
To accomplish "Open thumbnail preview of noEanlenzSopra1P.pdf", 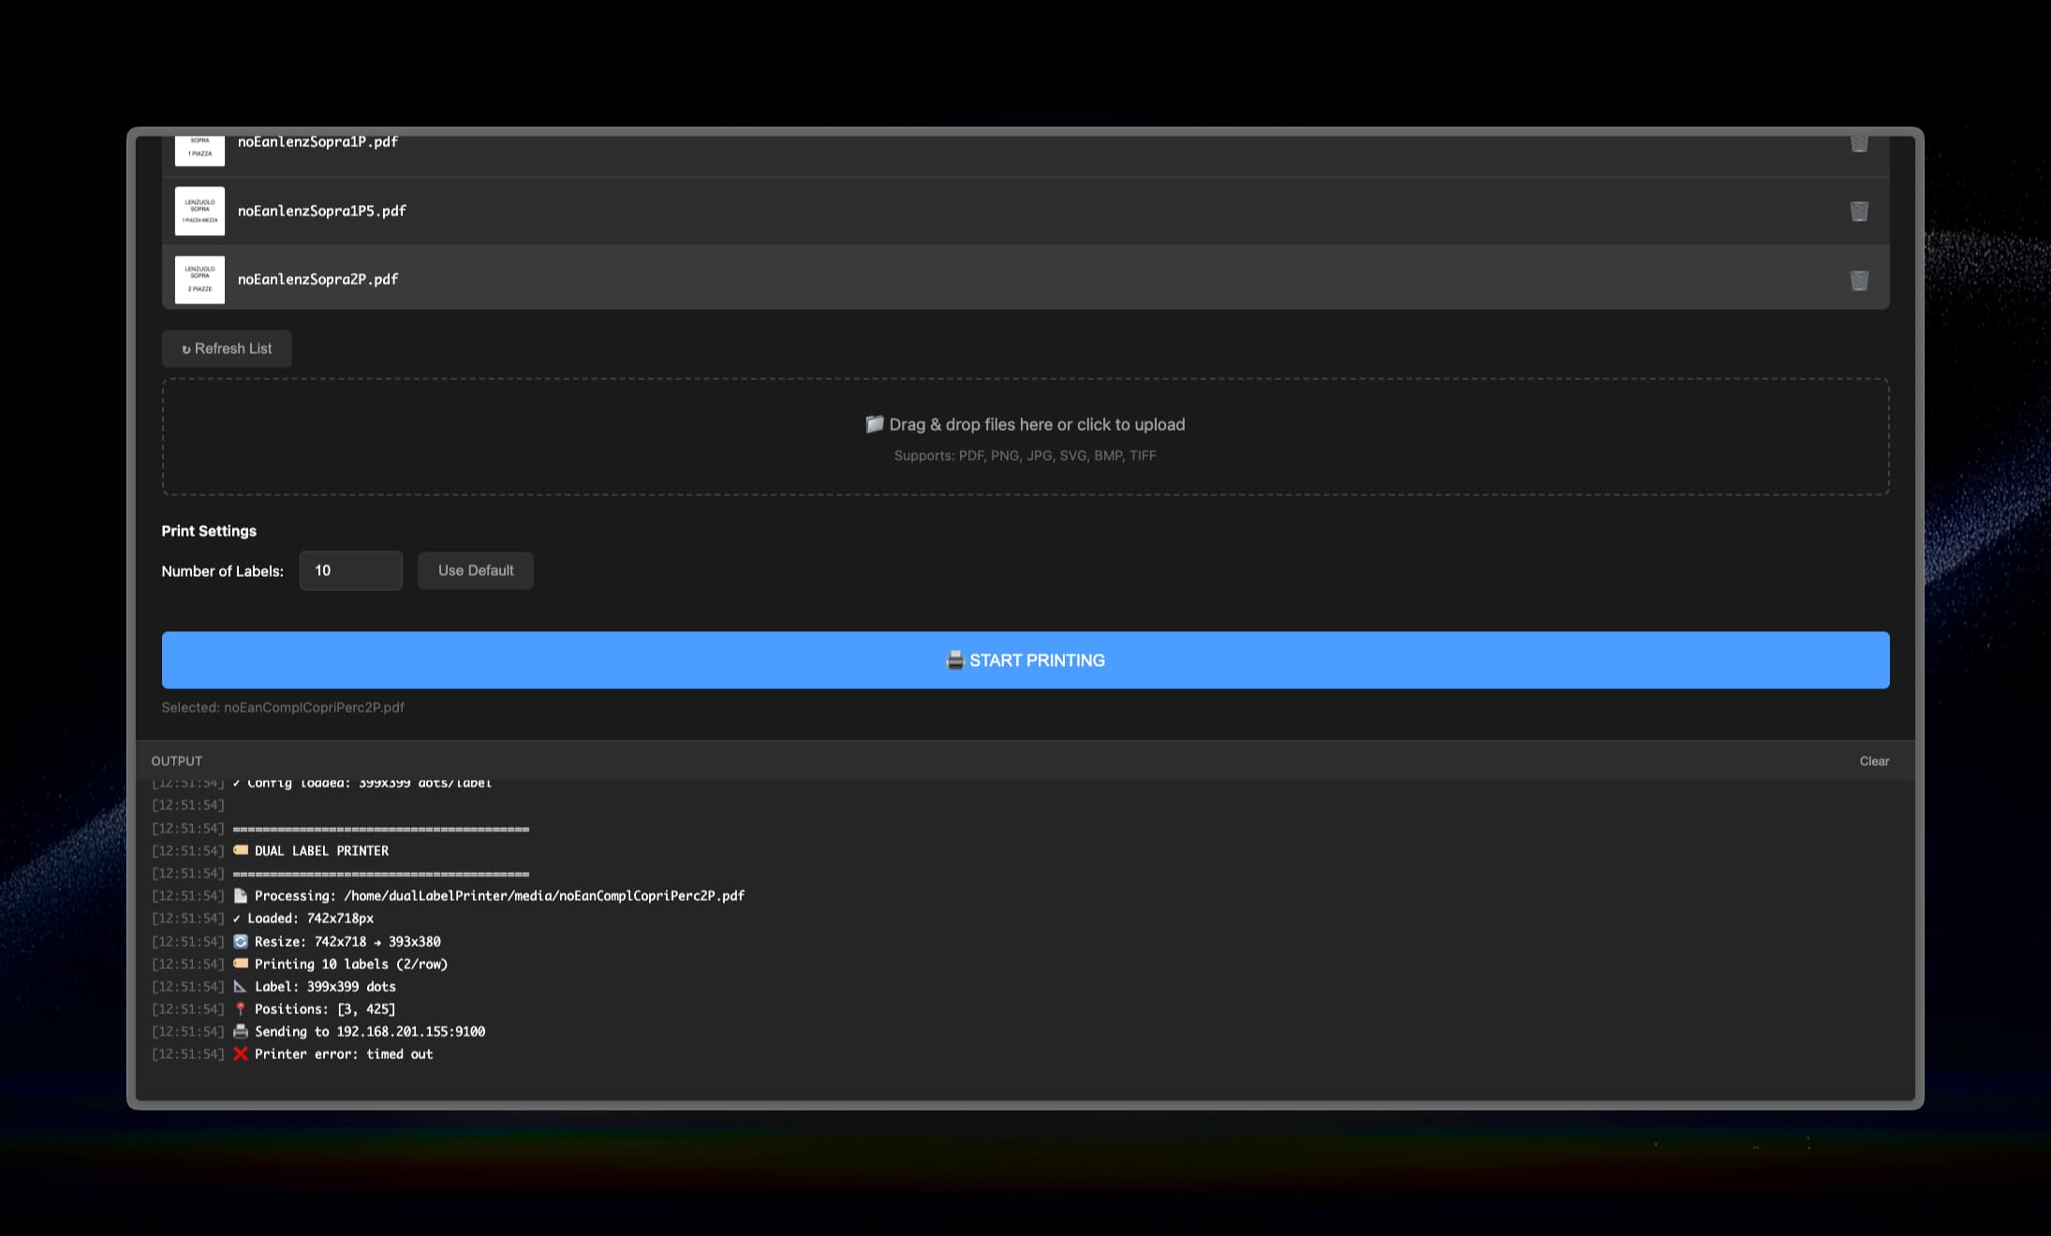I will click(199, 150).
